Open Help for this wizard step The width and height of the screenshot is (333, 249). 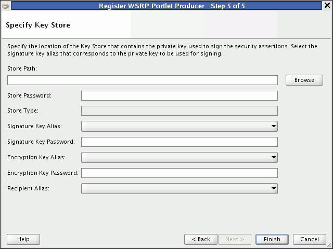point(23,239)
